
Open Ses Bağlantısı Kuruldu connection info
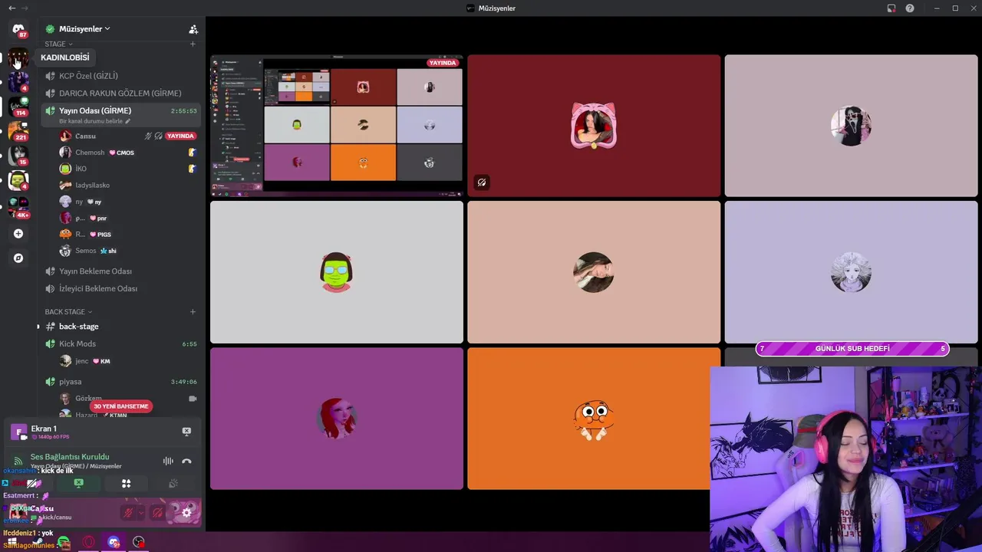(70, 457)
